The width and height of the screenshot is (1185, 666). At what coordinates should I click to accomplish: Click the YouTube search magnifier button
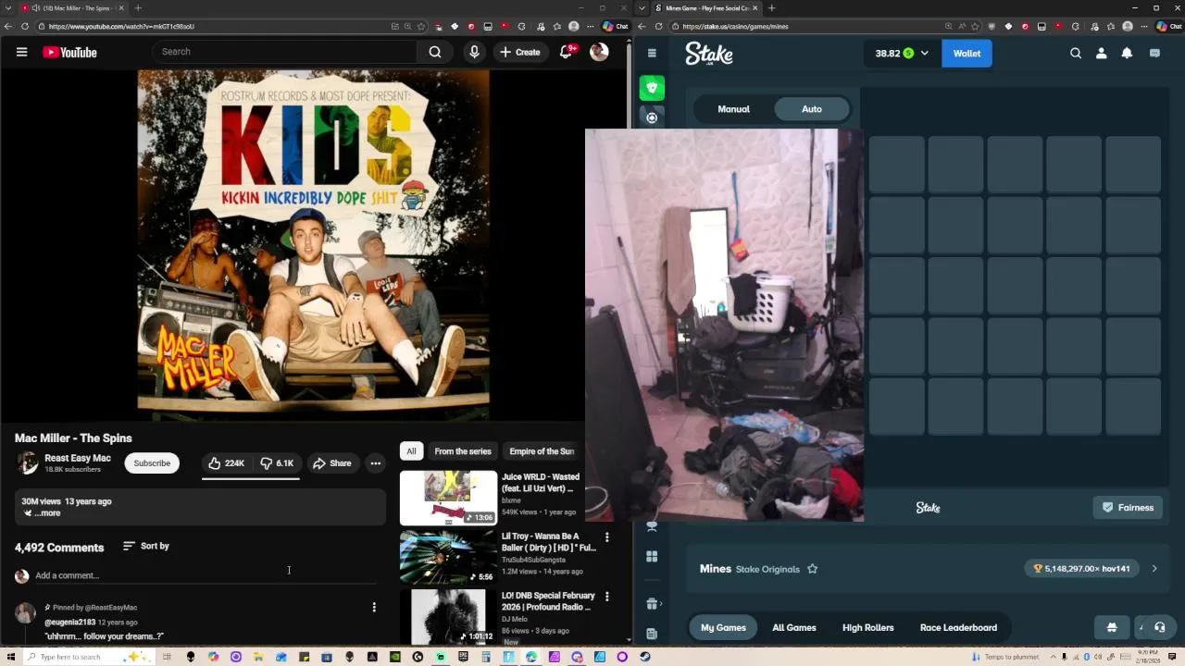435,52
